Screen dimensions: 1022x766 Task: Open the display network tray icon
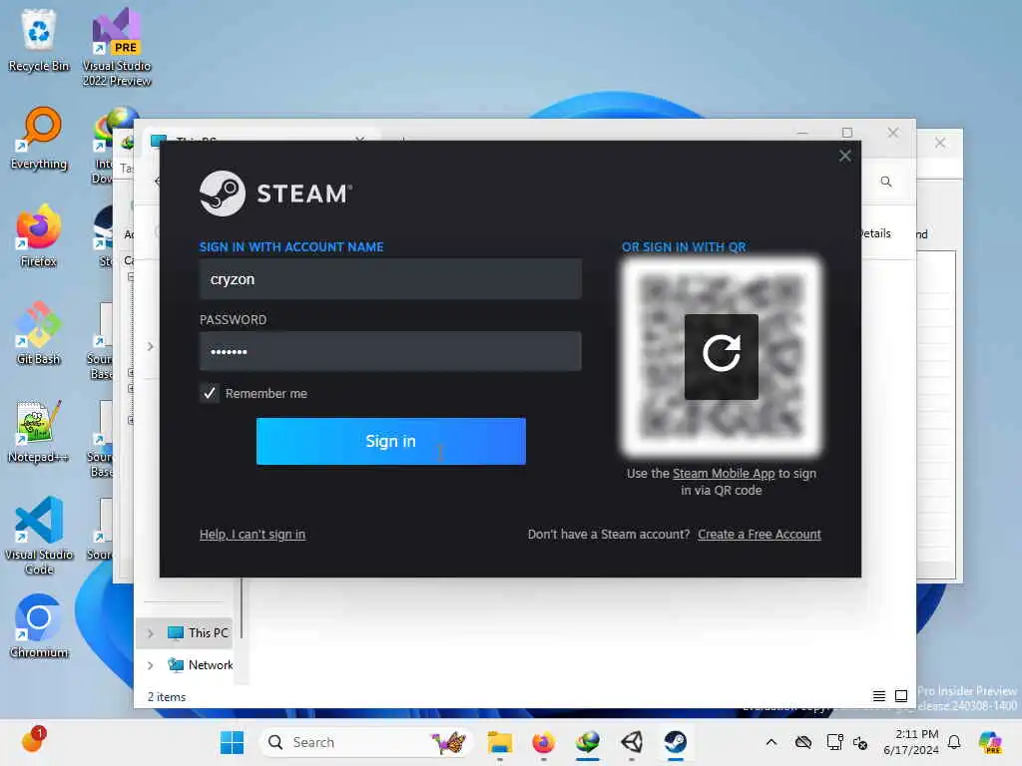coord(835,742)
